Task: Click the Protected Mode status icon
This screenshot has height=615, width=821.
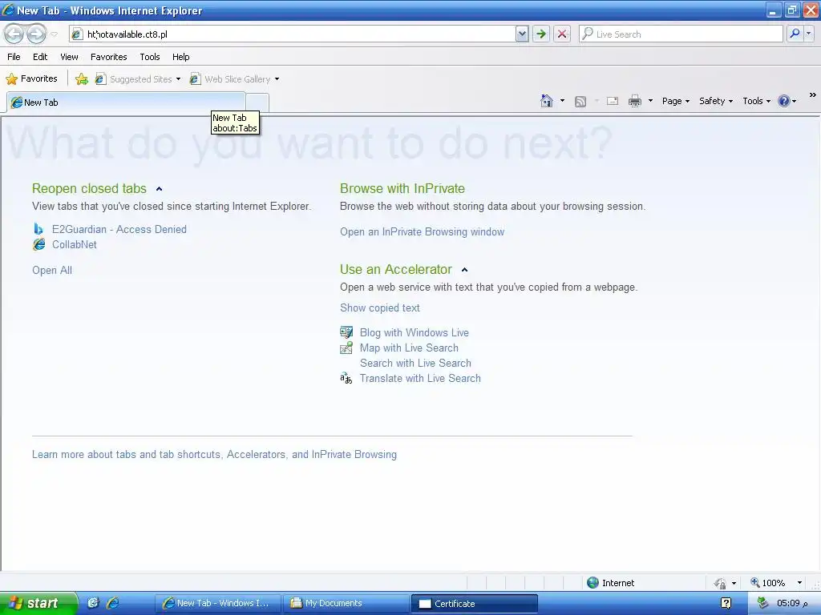Action: tap(721, 583)
